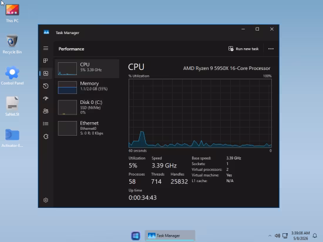Screen dimensions: 323x242
Task: Click Run new task button
Action: click(x=243, y=49)
